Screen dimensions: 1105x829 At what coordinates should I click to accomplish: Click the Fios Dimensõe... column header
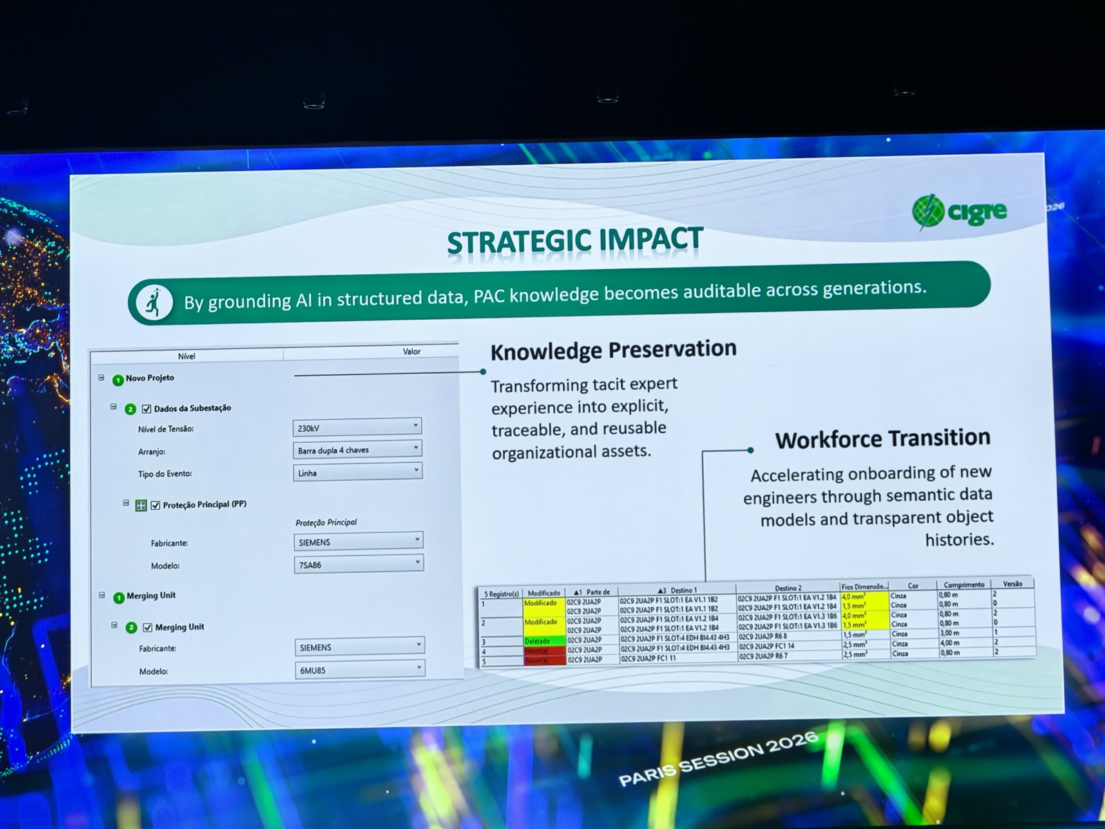[x=864, y=587]
